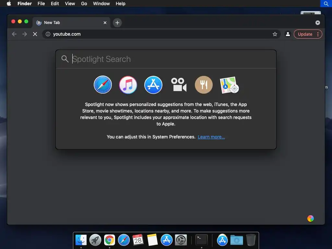Click the iTunes music icon in Spotlight
332x249 pixels.
point(128,85)
